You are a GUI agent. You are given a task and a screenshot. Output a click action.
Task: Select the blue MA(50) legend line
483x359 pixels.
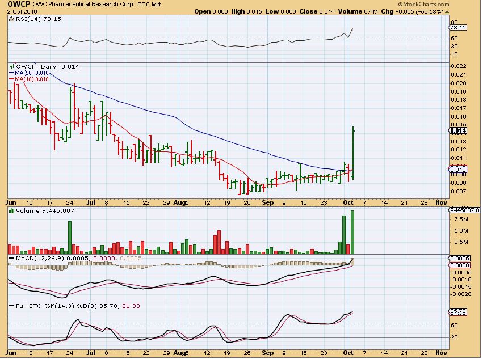tap(11, 73)
